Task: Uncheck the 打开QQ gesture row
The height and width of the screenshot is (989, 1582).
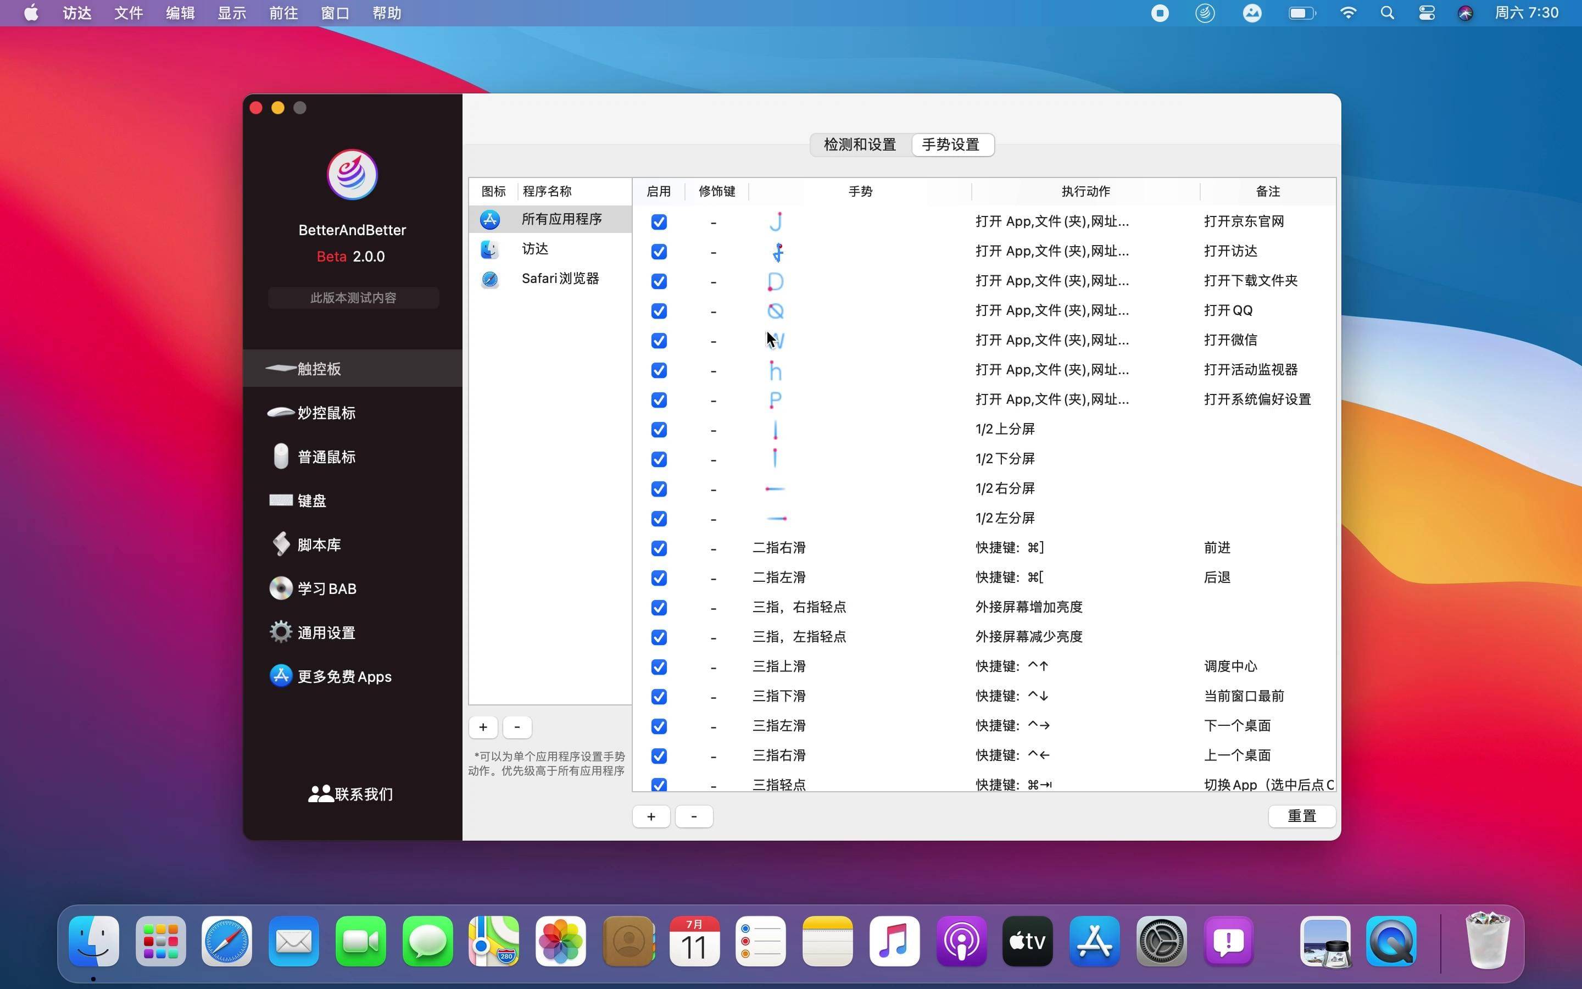Action: coord(658,310)
